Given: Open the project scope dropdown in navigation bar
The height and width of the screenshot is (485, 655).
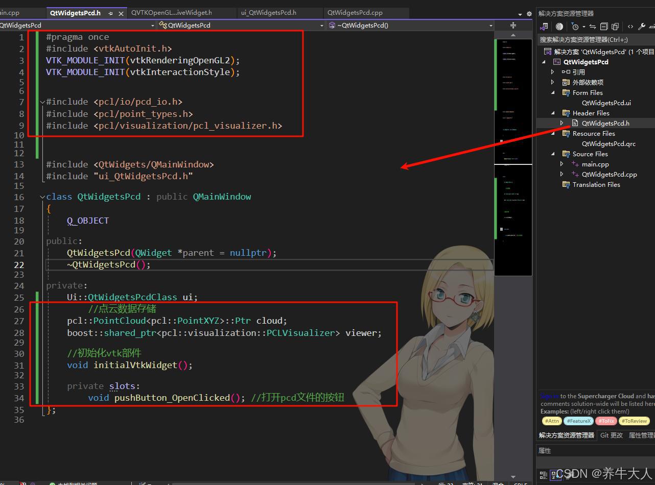Looking at the screenshot, I should point(78,25).
